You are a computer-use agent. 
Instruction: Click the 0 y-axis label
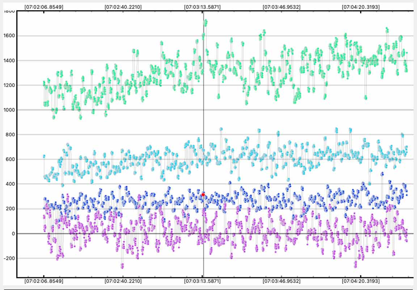point(13,234)
